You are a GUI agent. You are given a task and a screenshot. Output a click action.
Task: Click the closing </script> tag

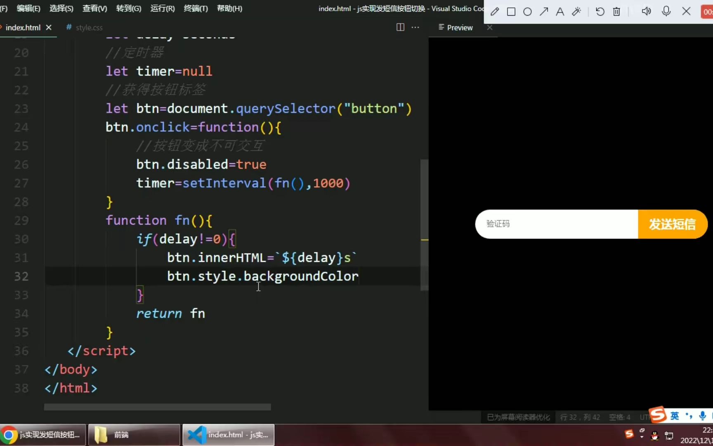tap(102, 351)
